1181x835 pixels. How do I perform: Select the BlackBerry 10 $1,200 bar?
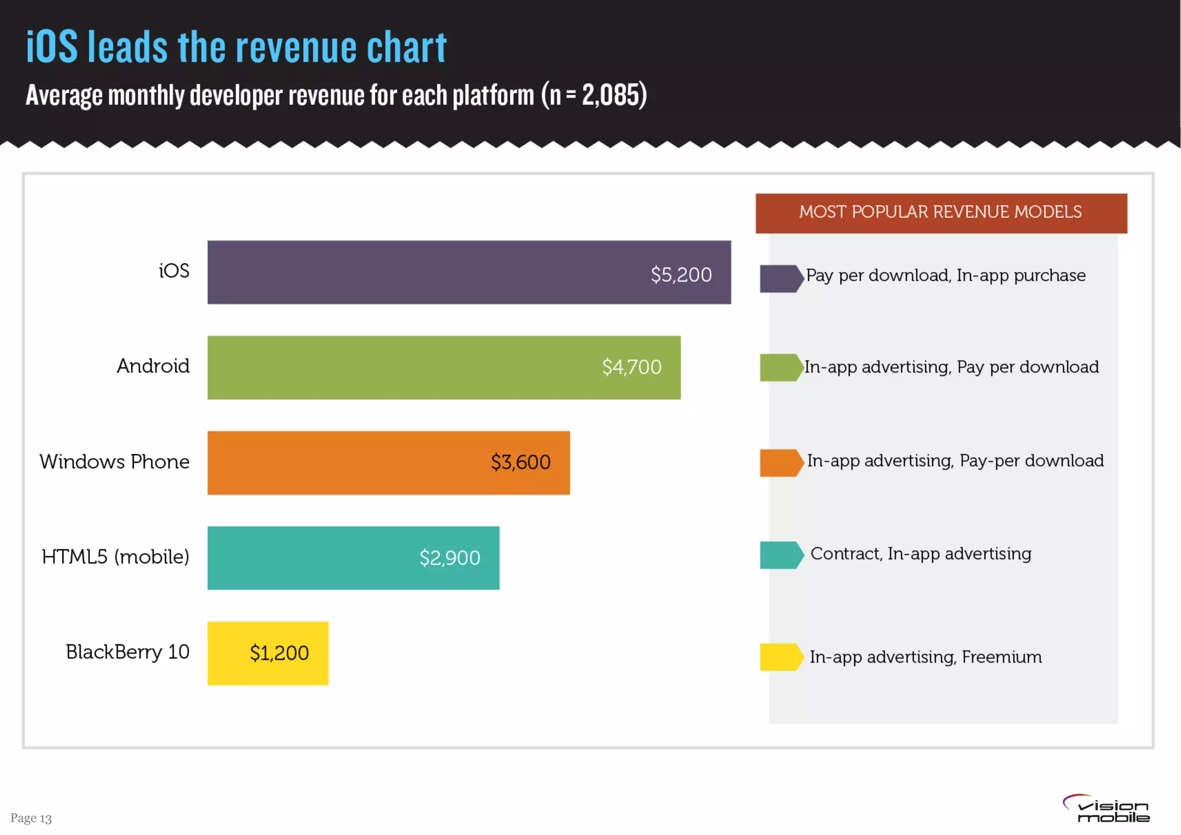pos(268,653)
